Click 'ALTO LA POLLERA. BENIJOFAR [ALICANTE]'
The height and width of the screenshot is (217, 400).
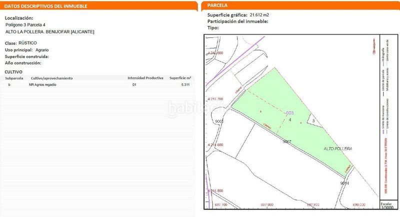coord(49,32)
